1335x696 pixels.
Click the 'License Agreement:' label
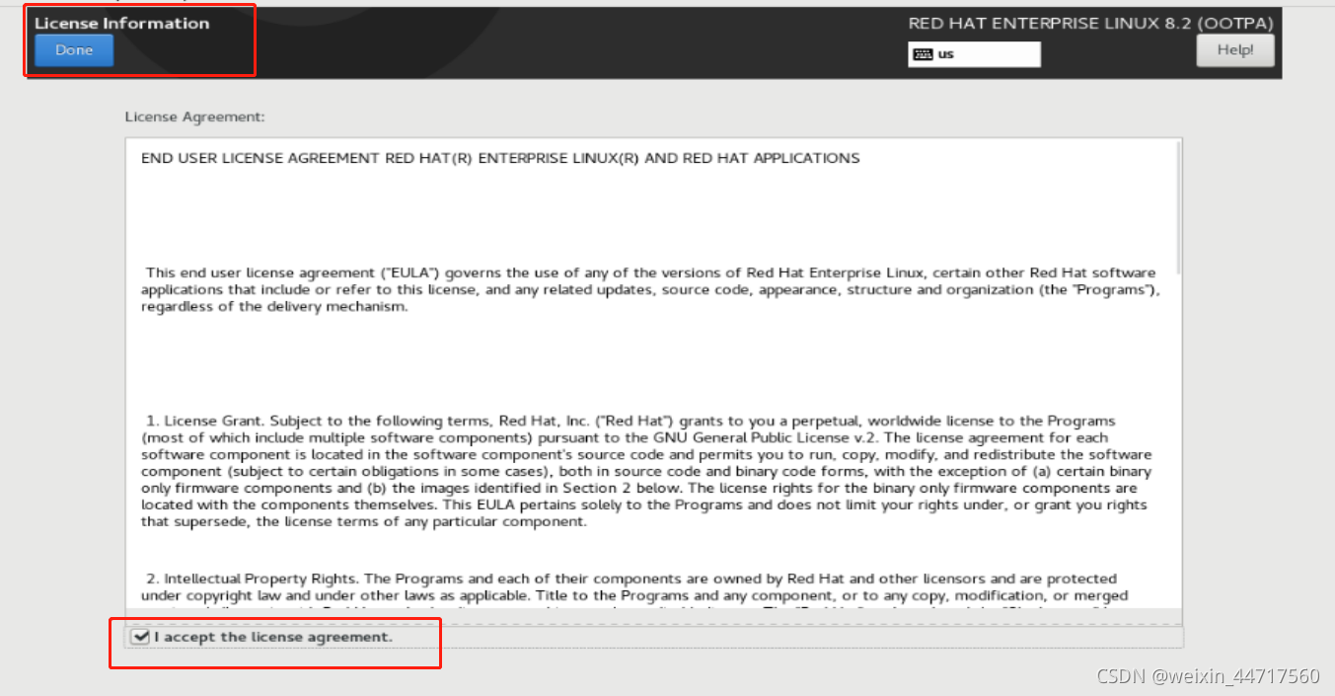coord(194,116)
